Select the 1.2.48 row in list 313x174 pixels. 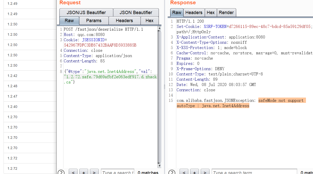(x=30, y=86)
